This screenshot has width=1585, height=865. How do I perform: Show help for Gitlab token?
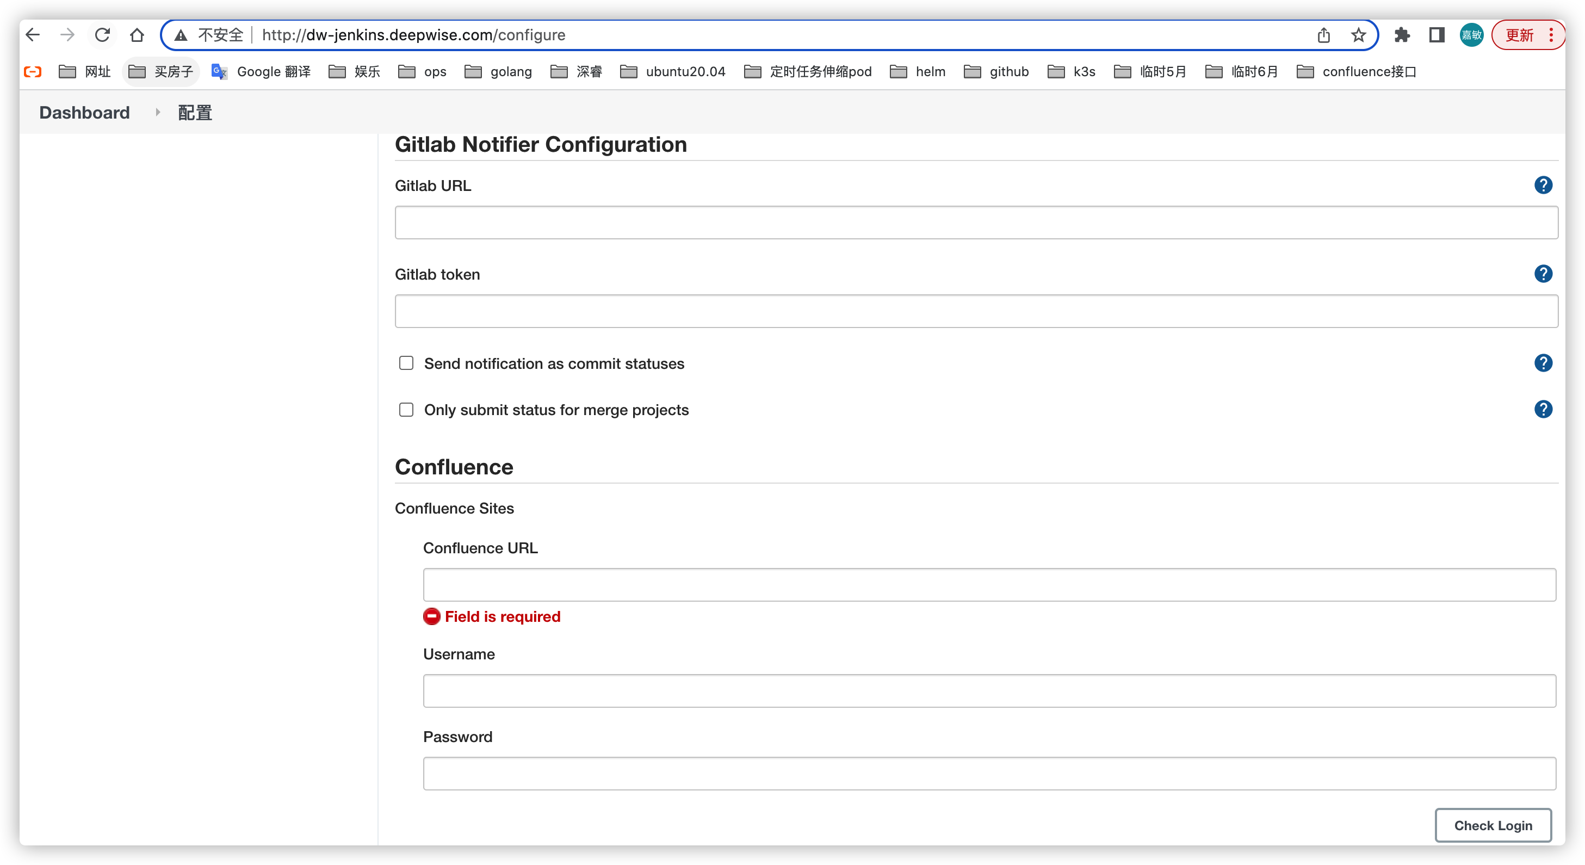coord(1543,274)
